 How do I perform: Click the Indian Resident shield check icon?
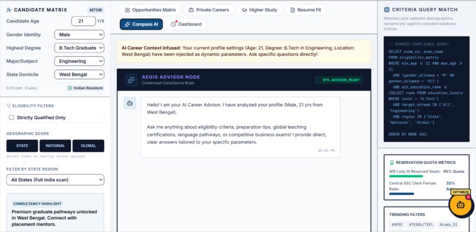(x=70, y=88)
